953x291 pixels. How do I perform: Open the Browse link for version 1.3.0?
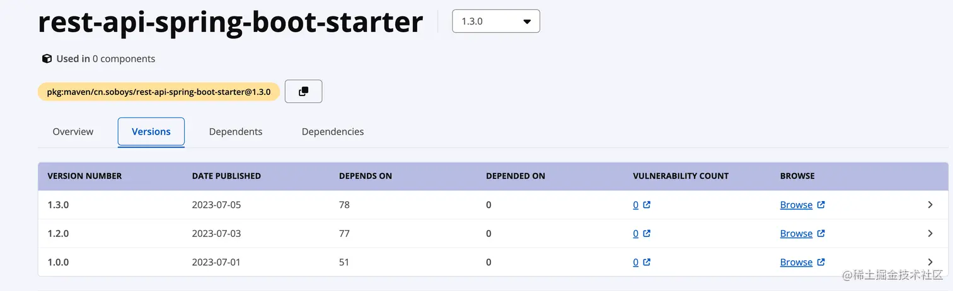pos(796,205)
